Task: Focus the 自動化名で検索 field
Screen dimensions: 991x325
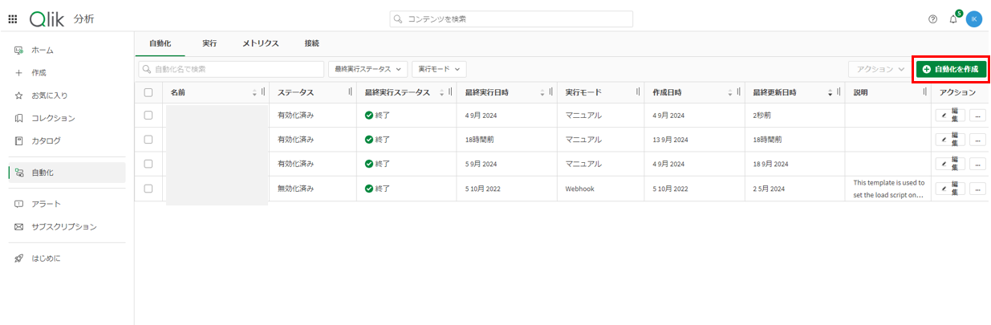Action: pos(231,70)
